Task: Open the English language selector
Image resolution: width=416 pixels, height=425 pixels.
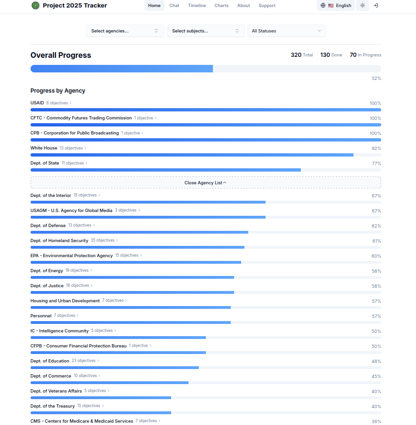Action: [336, 6]
